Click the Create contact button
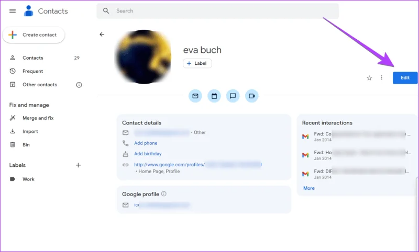The image size is (419, 252). tap(34, 35)
